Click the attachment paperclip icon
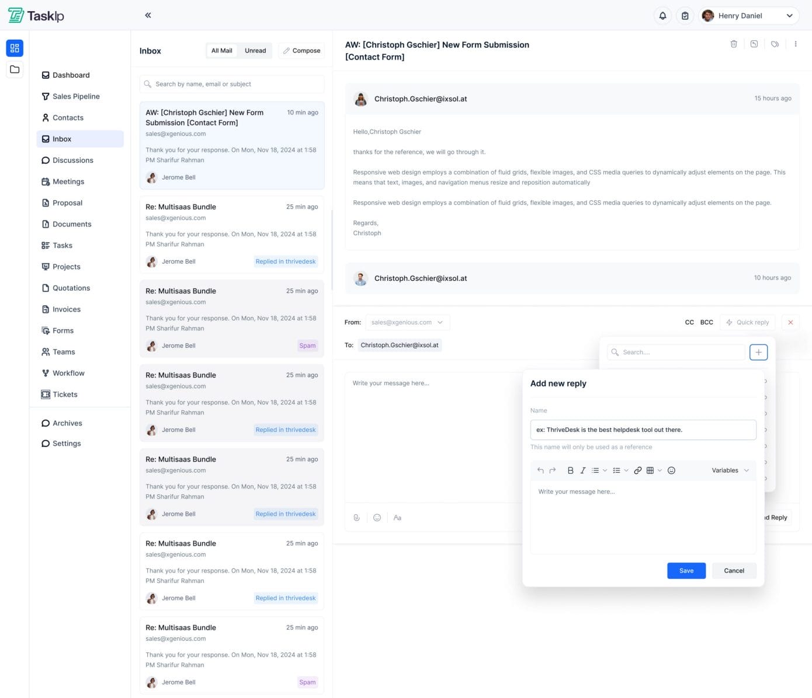812x698 pixels. (356, 518)
